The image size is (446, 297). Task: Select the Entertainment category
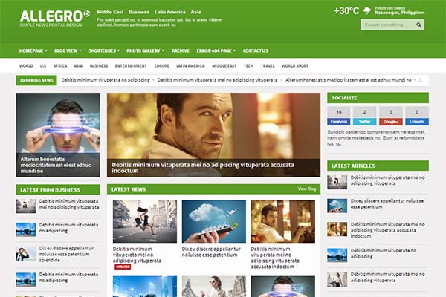(x=131, y=65)
